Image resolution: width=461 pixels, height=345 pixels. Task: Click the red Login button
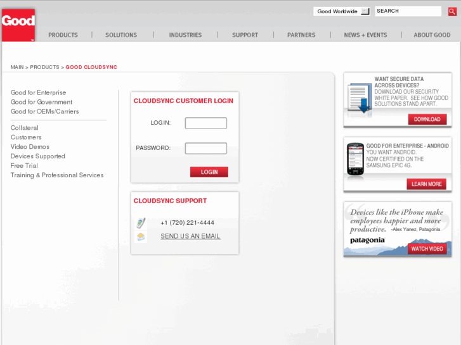click(x=209, y=172)
